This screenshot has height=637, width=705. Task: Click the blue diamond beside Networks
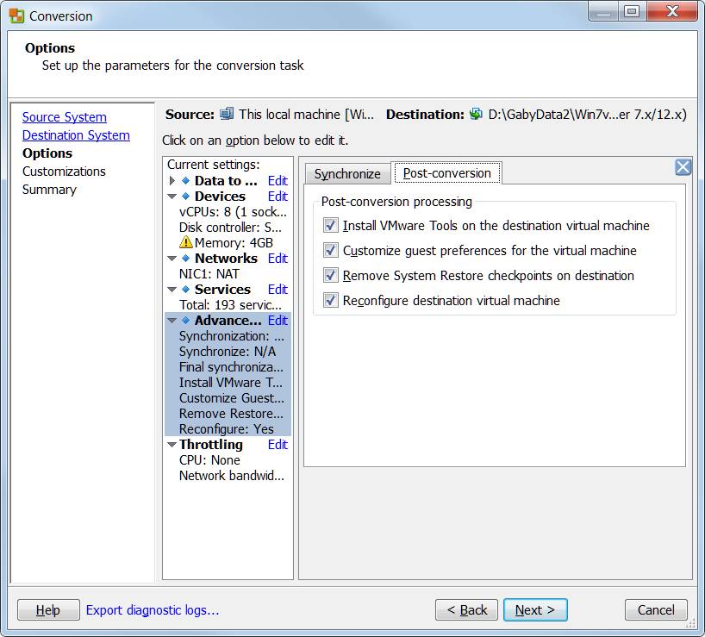[x=185, y=259]
